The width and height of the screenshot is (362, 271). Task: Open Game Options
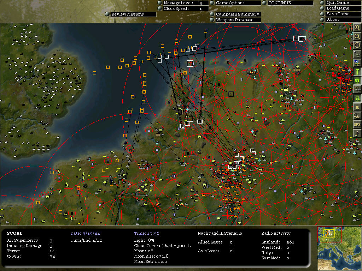(x=238, y=3)
